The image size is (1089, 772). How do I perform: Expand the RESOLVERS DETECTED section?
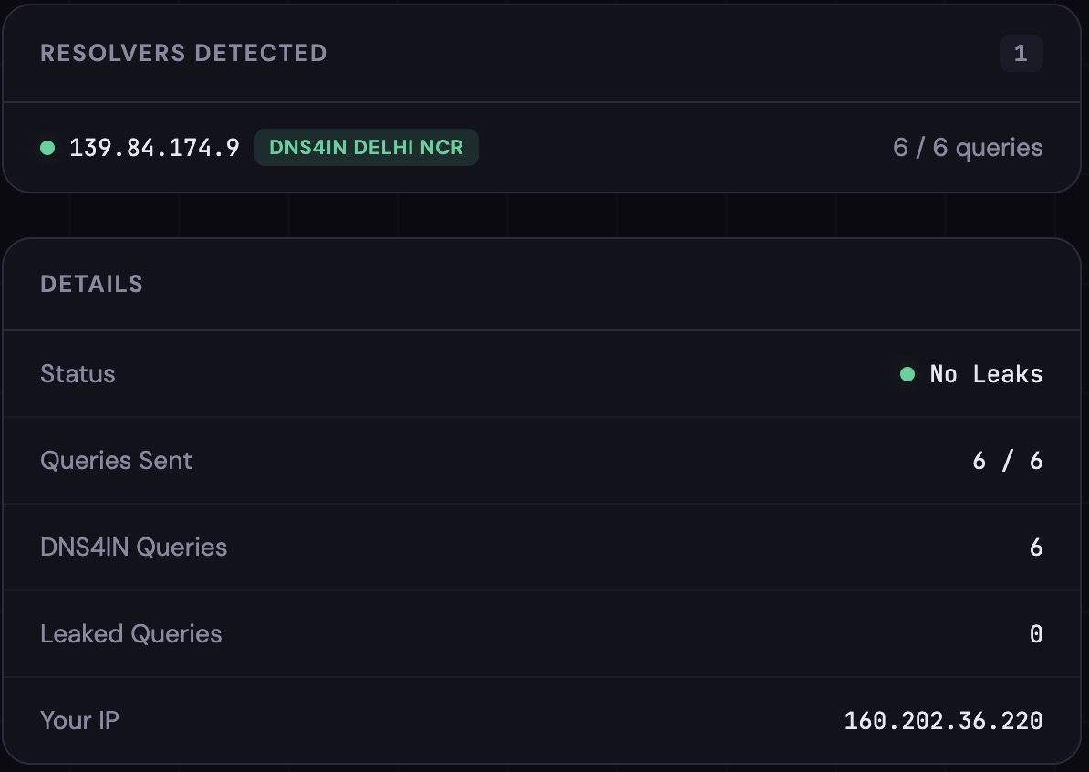pyautogui.click(x=183, y=53)
